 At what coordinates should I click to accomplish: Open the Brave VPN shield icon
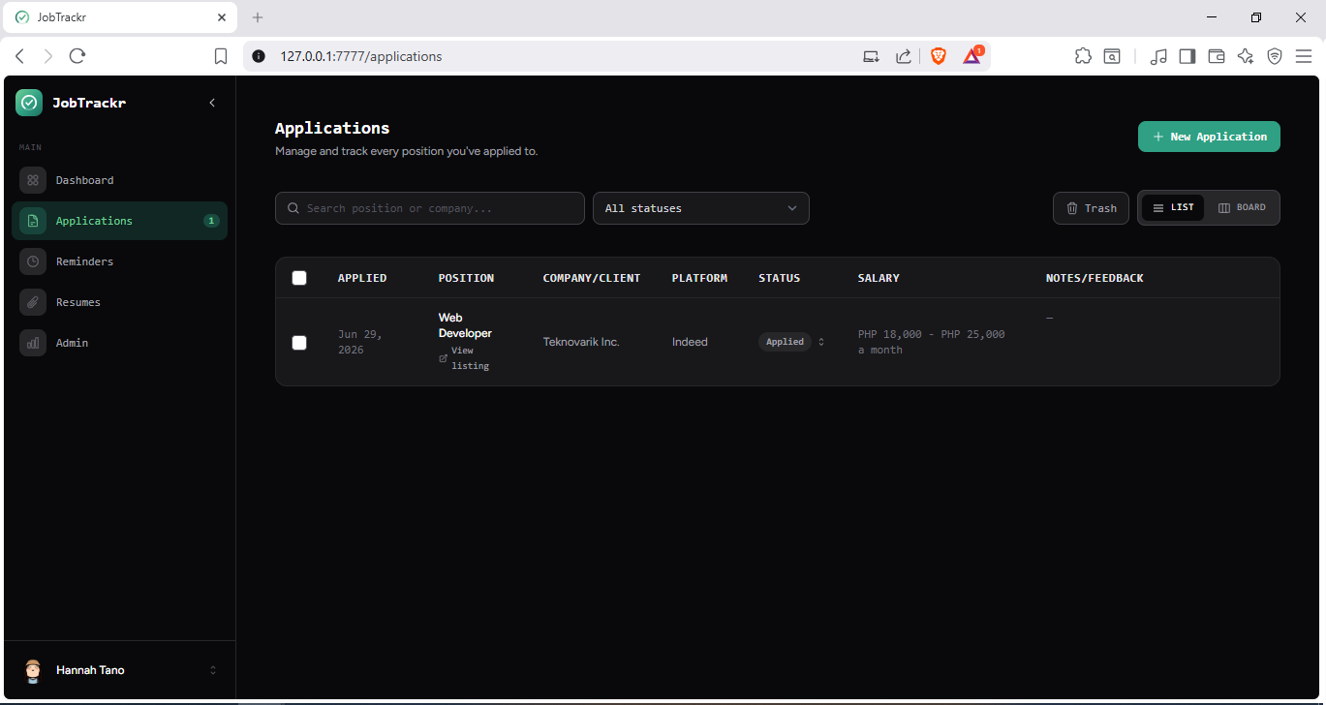coord(1275,56)
